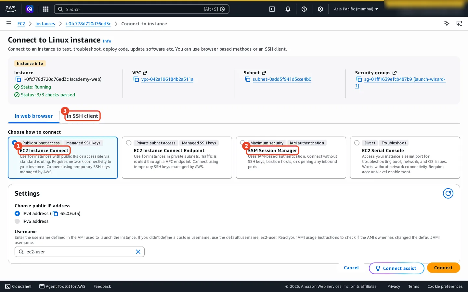Launch CloudShell from the top navigation bar

[x=272, y=9]
